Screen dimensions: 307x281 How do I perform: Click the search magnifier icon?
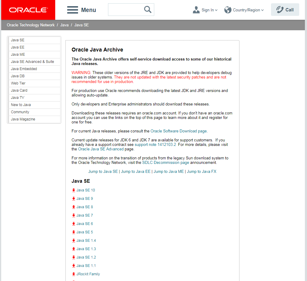[x=148, y=10]
